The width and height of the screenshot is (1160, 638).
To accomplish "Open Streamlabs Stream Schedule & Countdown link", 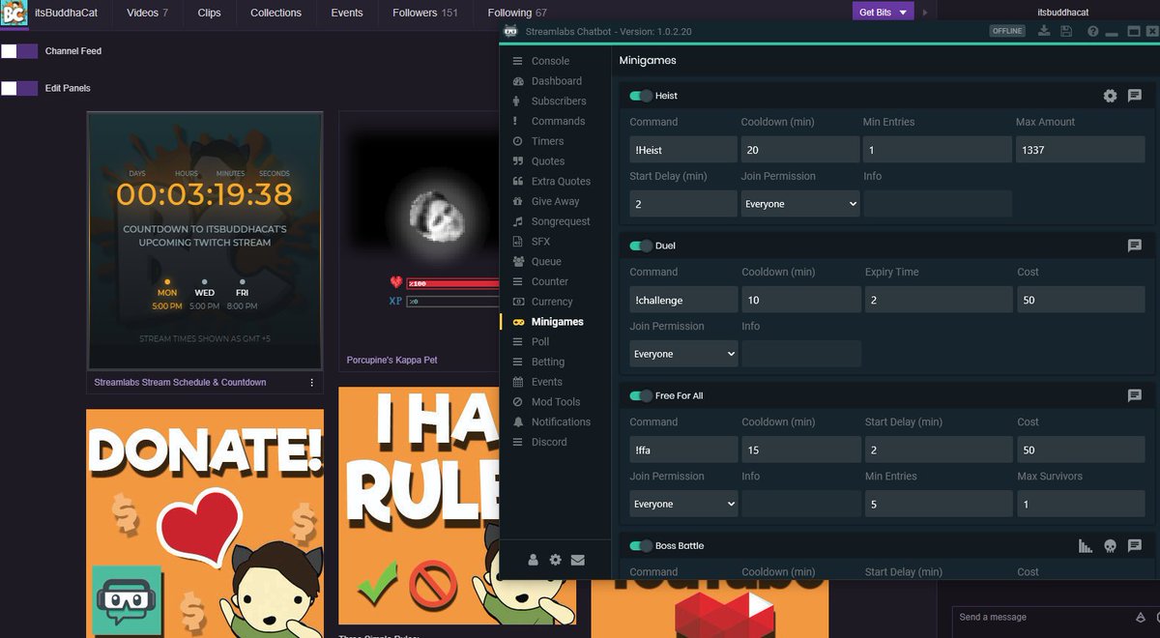I will tap(180, 383).
